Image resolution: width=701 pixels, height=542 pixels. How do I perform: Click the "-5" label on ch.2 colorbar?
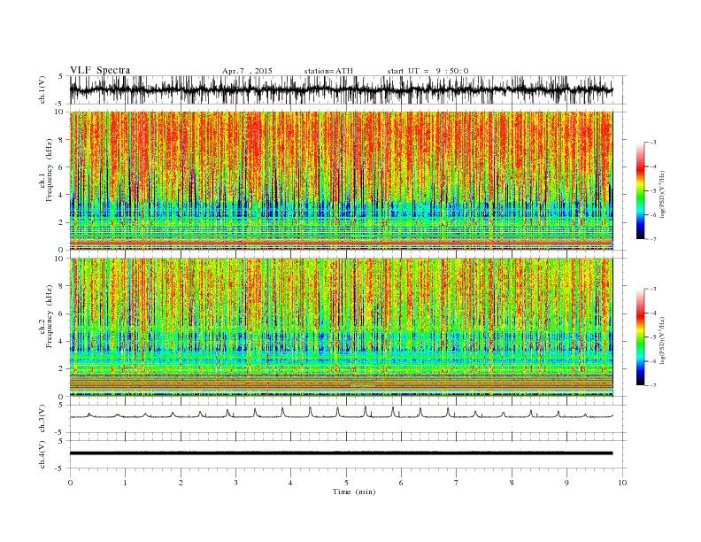click(x=653, y=337)
